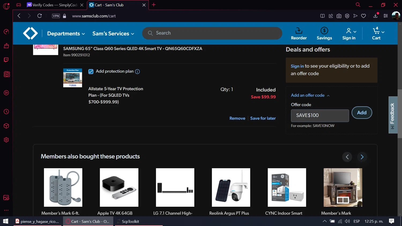Open GX Control speedometer icon in sidebar

6,32
